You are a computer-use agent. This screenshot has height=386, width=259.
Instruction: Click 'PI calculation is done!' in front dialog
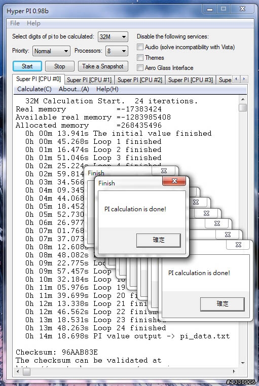[x=135, y=209]
